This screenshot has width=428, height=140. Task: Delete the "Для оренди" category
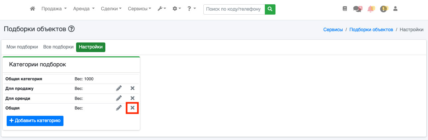click(x=132, y=98)
